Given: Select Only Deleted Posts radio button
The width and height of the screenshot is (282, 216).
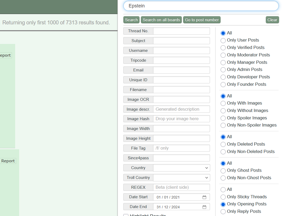Looking at the screenshot, I should (x=223, y=144).
